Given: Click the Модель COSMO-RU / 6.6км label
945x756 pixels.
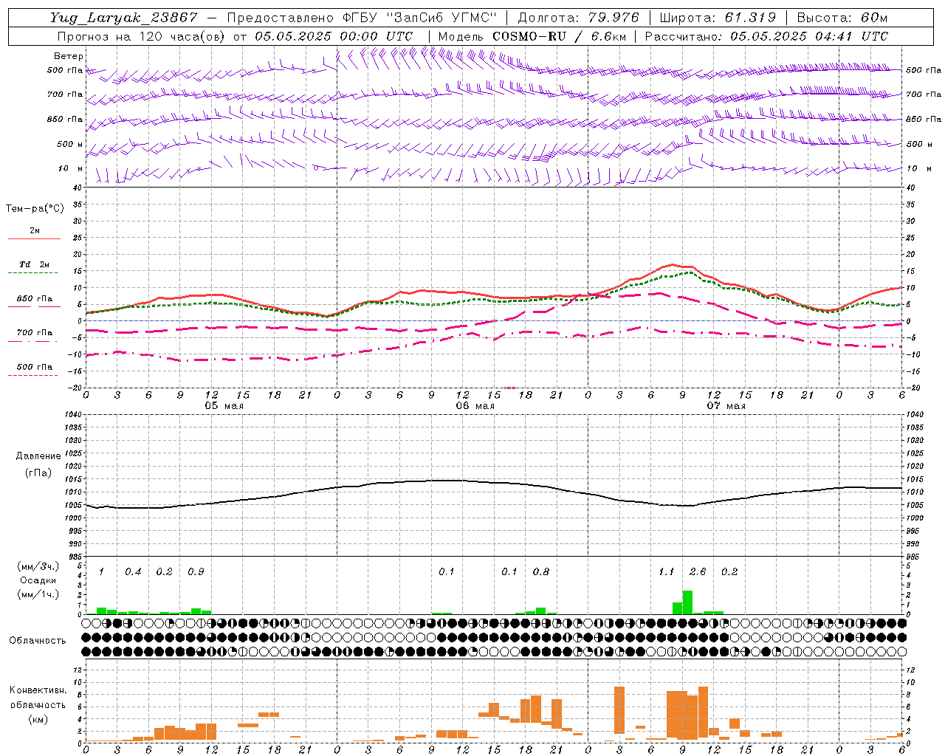Looking at the screenshot, I should 532,36.
